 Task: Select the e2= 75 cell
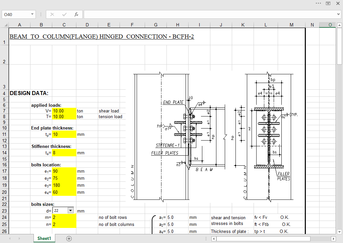click(x=64, y=178)
